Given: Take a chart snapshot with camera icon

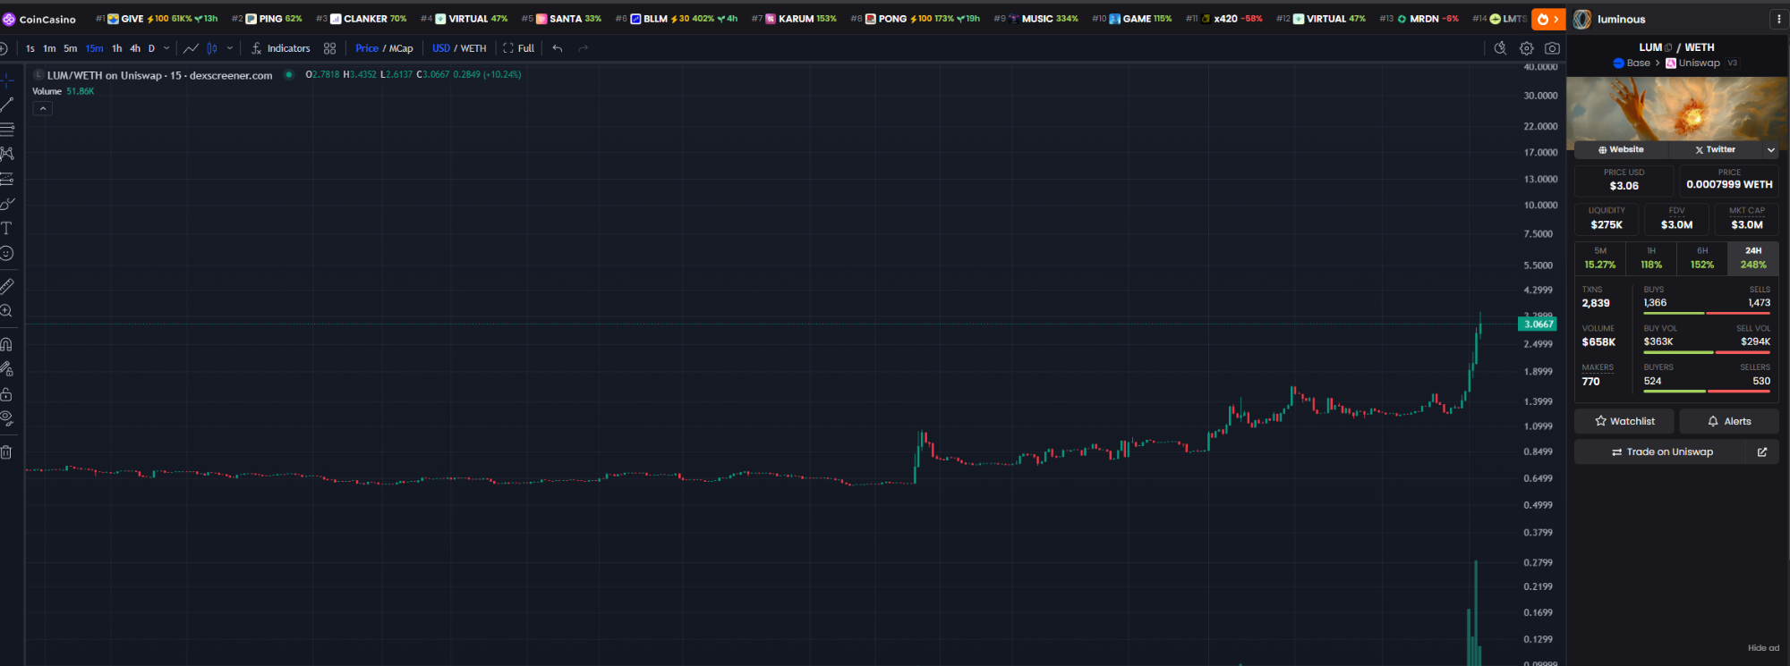Looking at the screenshot, I should pos(1553,48).
